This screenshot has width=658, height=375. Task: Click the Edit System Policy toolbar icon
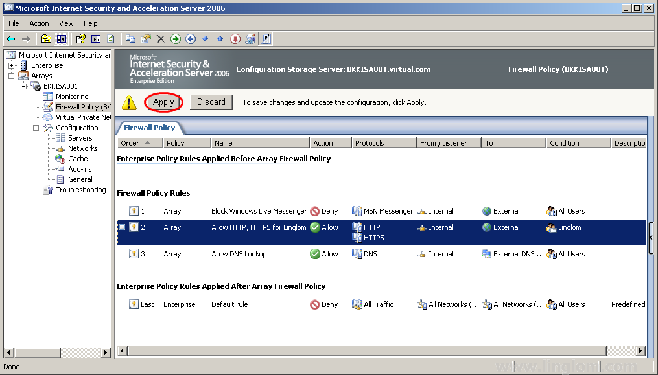250,39
